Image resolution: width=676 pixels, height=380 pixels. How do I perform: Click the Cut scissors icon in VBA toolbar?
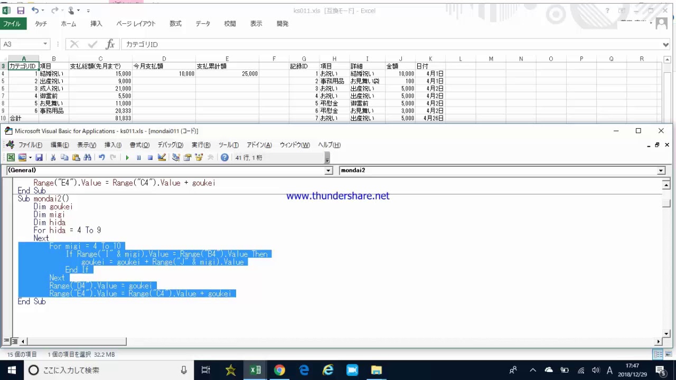[53, 157]
